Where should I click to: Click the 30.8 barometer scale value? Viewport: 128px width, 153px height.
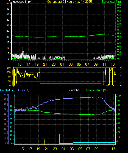point(119,5)
